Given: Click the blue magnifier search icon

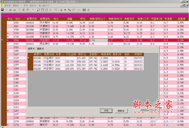Looking at the screenshot, I should (x=38, y=10).
